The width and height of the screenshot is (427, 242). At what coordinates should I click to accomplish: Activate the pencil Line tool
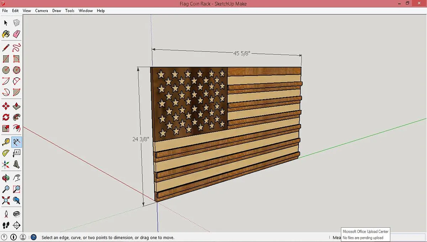coord(6,47)
